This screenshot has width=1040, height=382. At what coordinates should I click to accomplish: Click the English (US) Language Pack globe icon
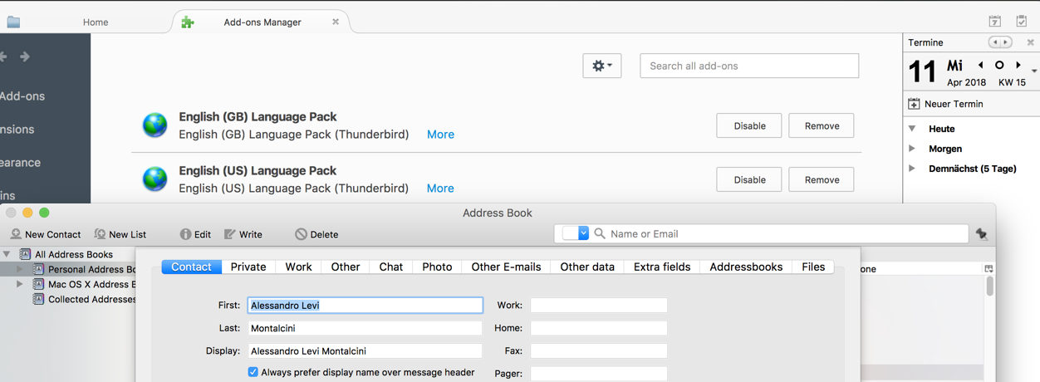[x=155, y=179]
